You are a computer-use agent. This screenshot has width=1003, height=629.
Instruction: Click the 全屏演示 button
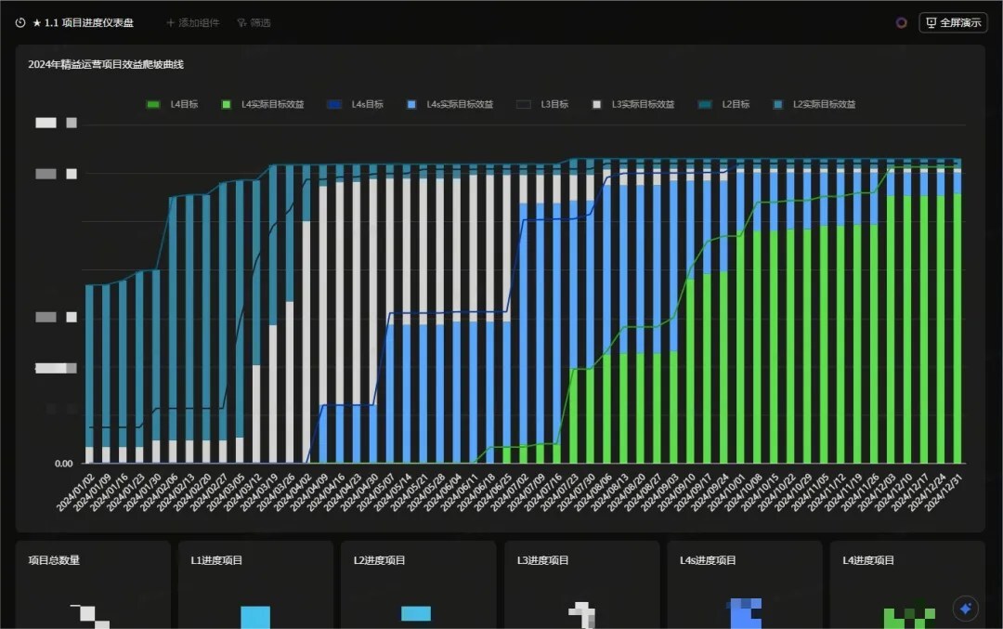coord(953,22)
